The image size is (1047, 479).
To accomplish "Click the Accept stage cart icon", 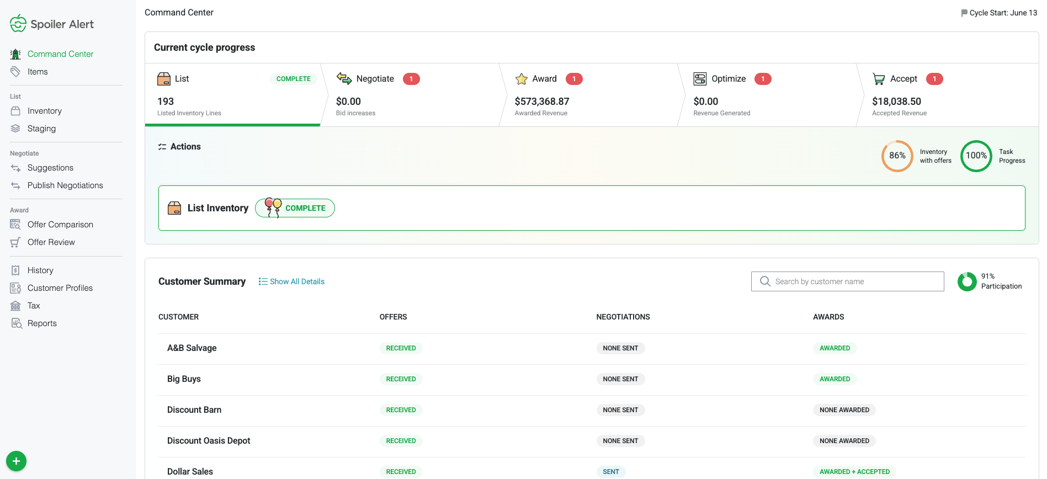I will (879, 79).
